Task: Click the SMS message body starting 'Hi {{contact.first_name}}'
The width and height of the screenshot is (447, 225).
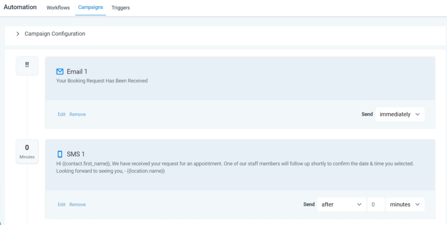Action: tap(235, 167)
